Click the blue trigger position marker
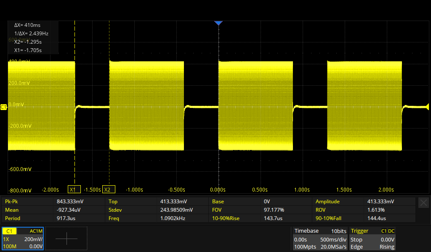Viewport: 431px width, 252px height. tap(218, 23)
